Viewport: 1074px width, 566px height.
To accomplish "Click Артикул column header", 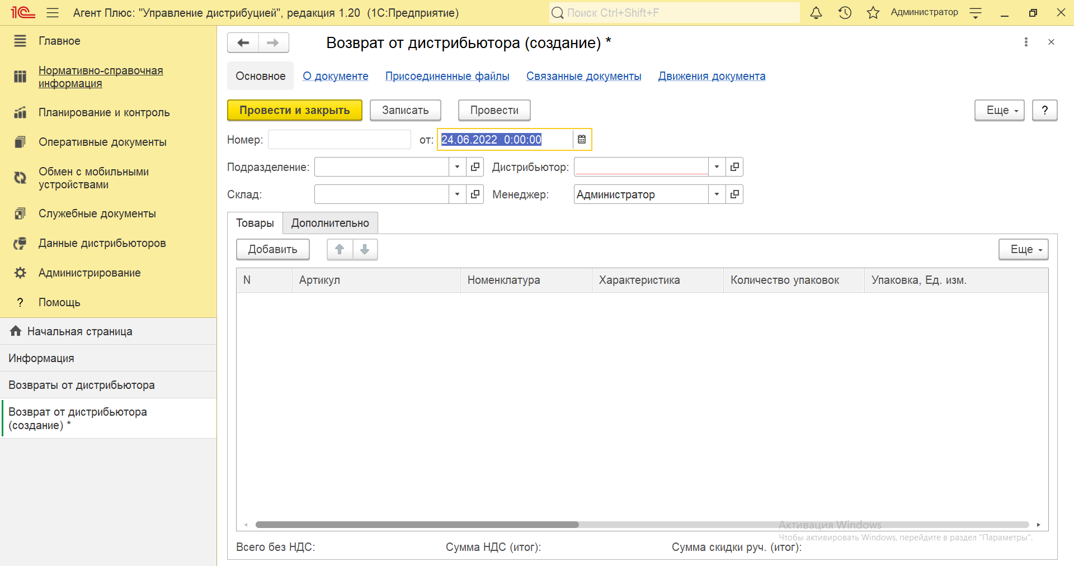I will click(x=376, y=280).
